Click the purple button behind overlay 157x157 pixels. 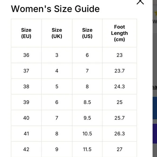coord(155,133)
